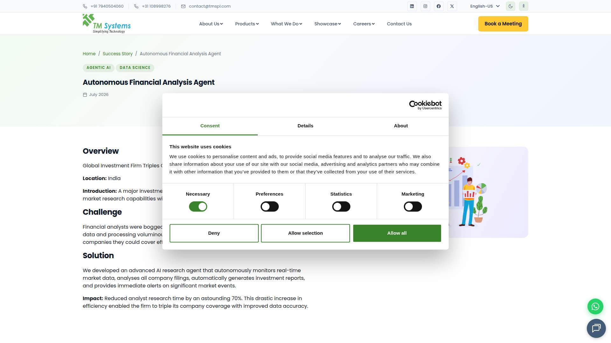Open the English-US language selector
The image size is (611, 343).
(485, 6)
